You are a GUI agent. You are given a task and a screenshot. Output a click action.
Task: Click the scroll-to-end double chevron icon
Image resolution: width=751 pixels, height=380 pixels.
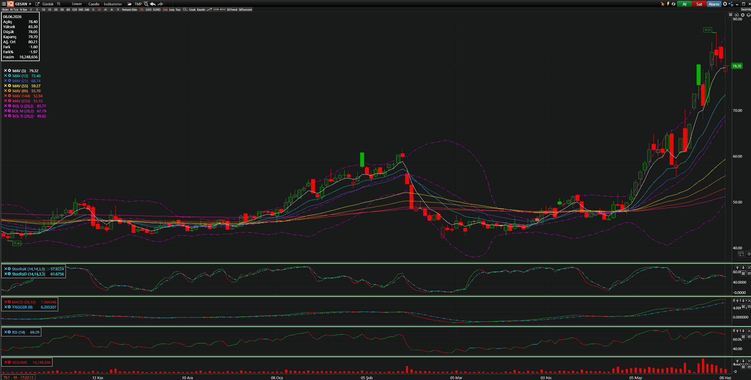(x=748, y=254)
